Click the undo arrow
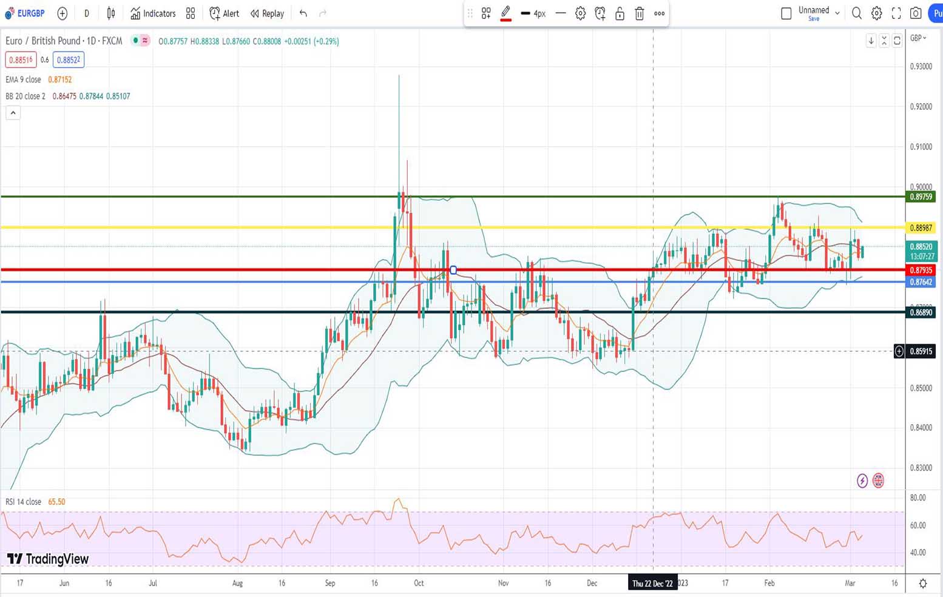Image resolution: width=943 pixels, height=597 pixels. (303, 13)
